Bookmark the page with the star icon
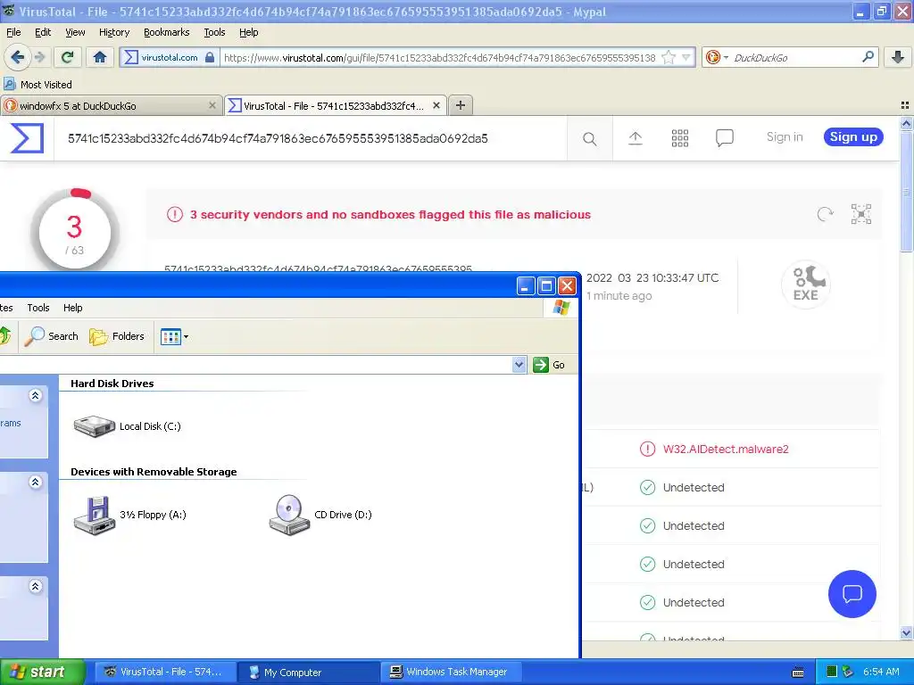 click(x=669, y=57)
